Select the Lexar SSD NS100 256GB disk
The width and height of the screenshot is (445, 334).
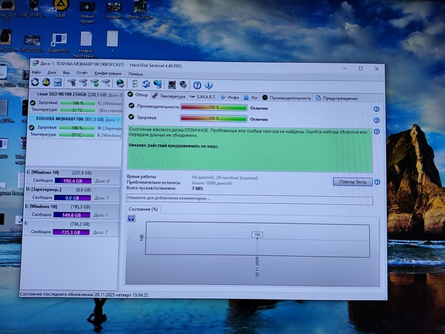(76, 102)
